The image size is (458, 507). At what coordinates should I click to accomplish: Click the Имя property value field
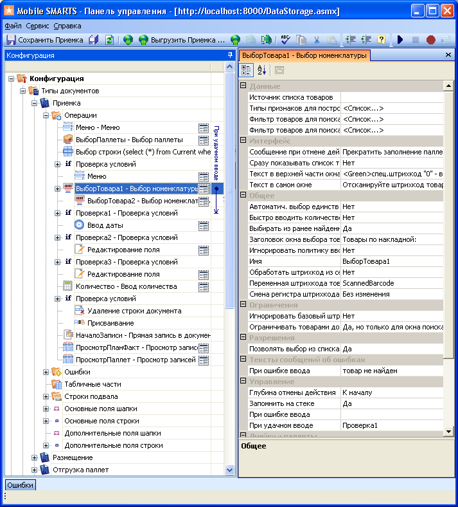391,261
